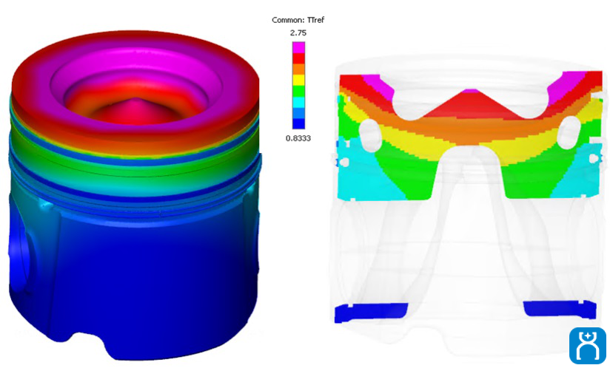Click the green segment of the legend
610x368 pixels.
299,91
